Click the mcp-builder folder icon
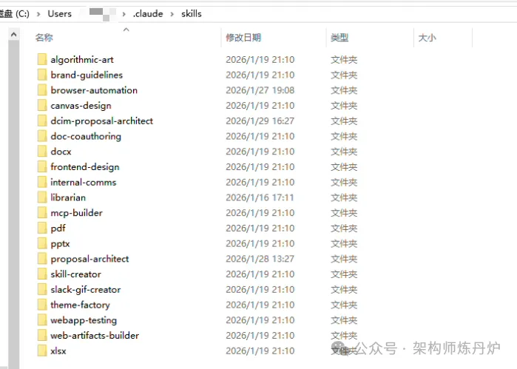This screenshot has height=369, width=517. pyautogui.click(x=41, y=213)
